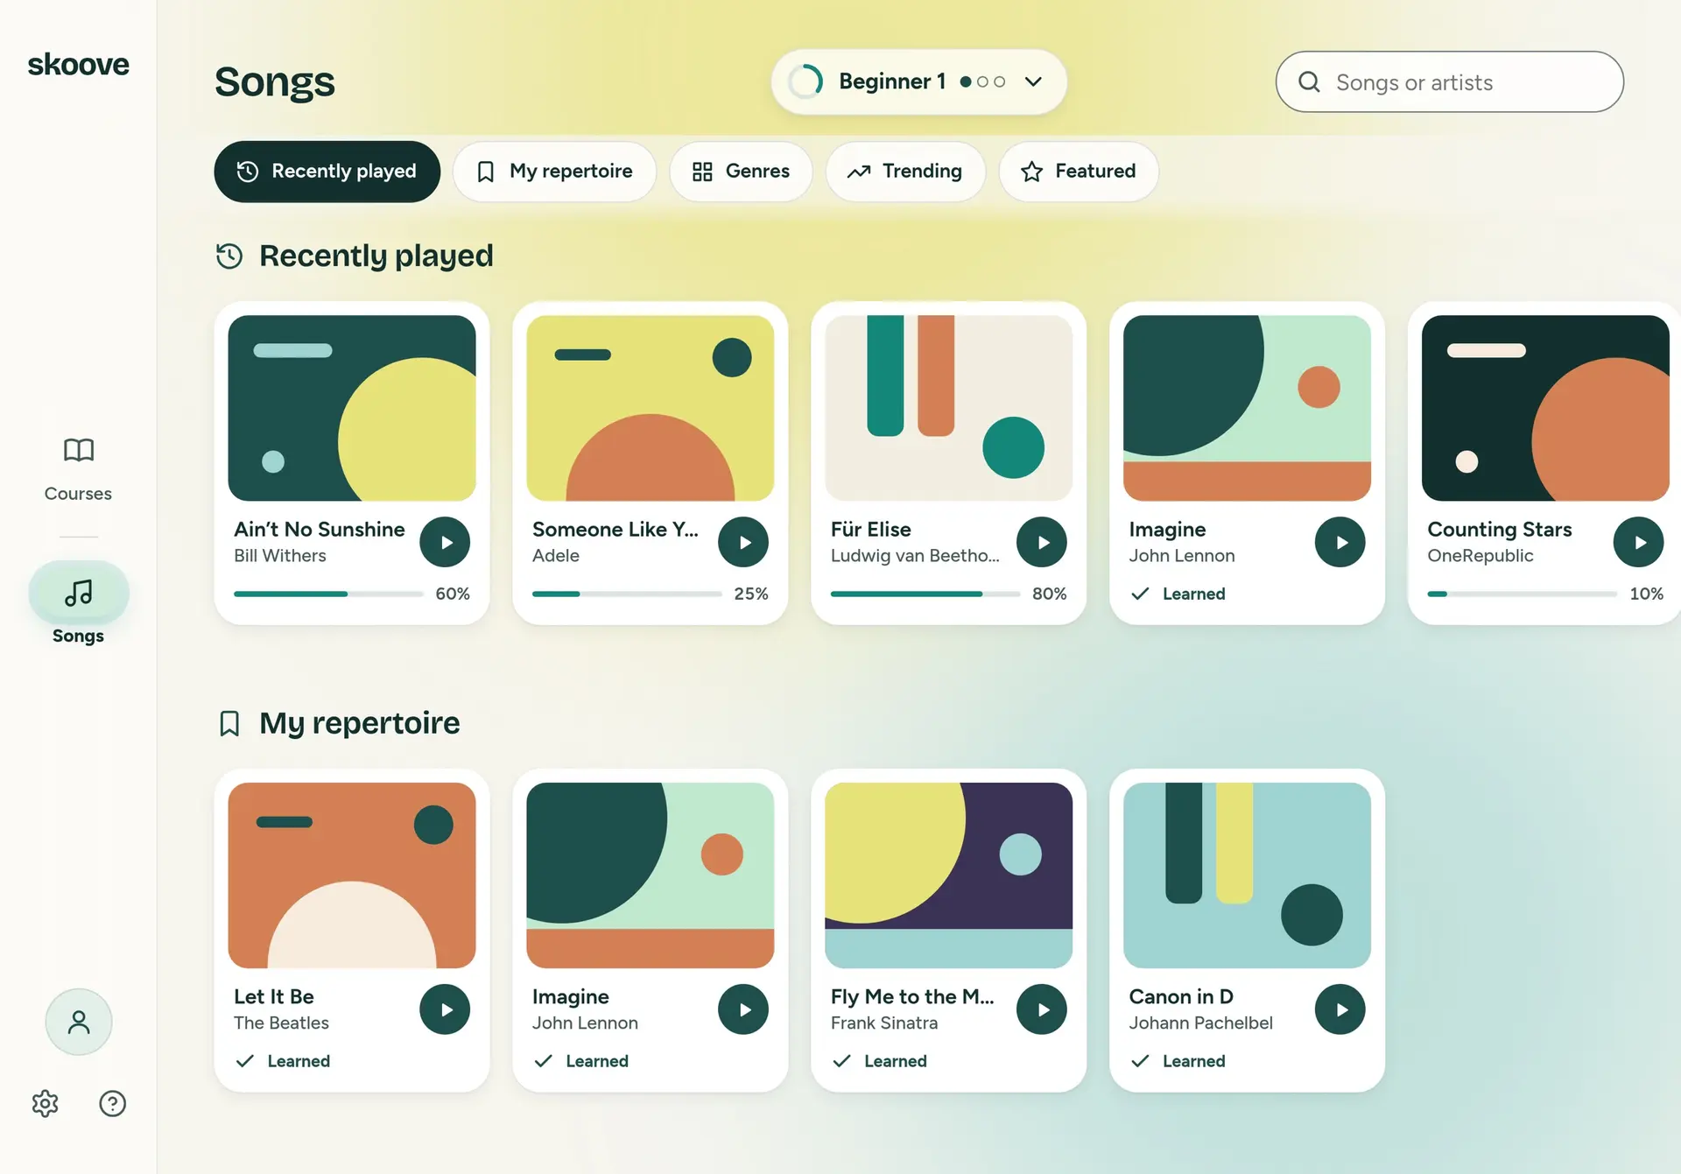Play Für Elise
Viewport: 1681px width, 1174px height.
[1042, 542]
